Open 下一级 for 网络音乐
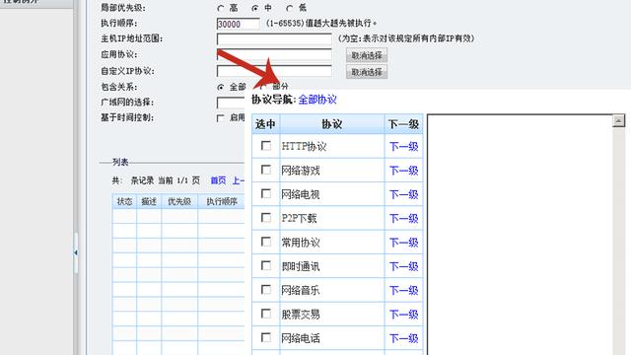The height and width of the screenshot is (355, 631). tap(403, 291)
